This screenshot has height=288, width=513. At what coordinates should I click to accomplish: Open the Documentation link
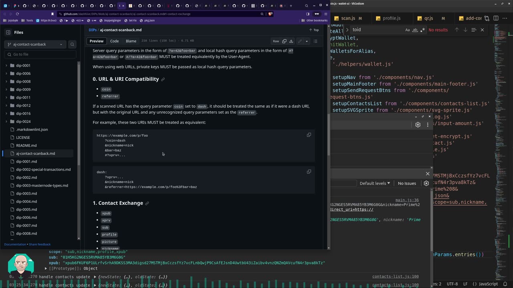coord(15,244)
